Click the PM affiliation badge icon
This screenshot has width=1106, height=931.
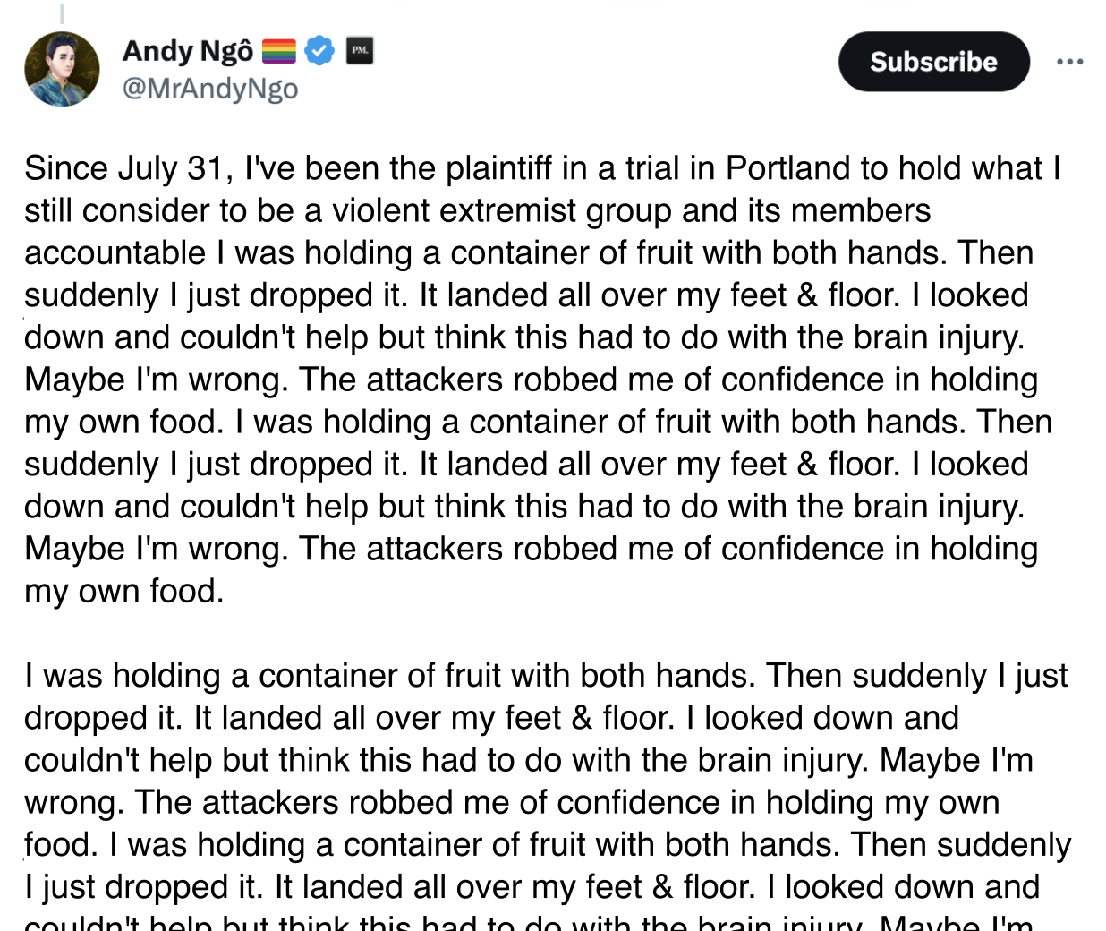point(360,50)
